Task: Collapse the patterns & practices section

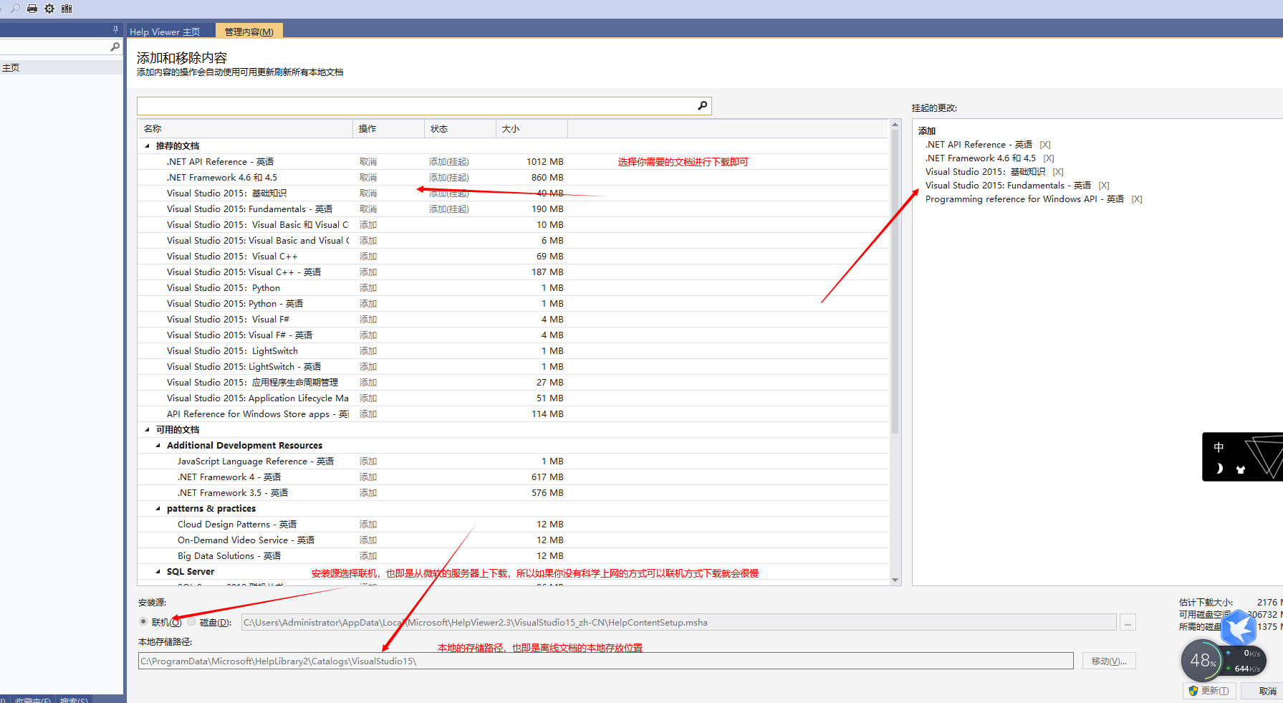Action: (x=158, y=508)
